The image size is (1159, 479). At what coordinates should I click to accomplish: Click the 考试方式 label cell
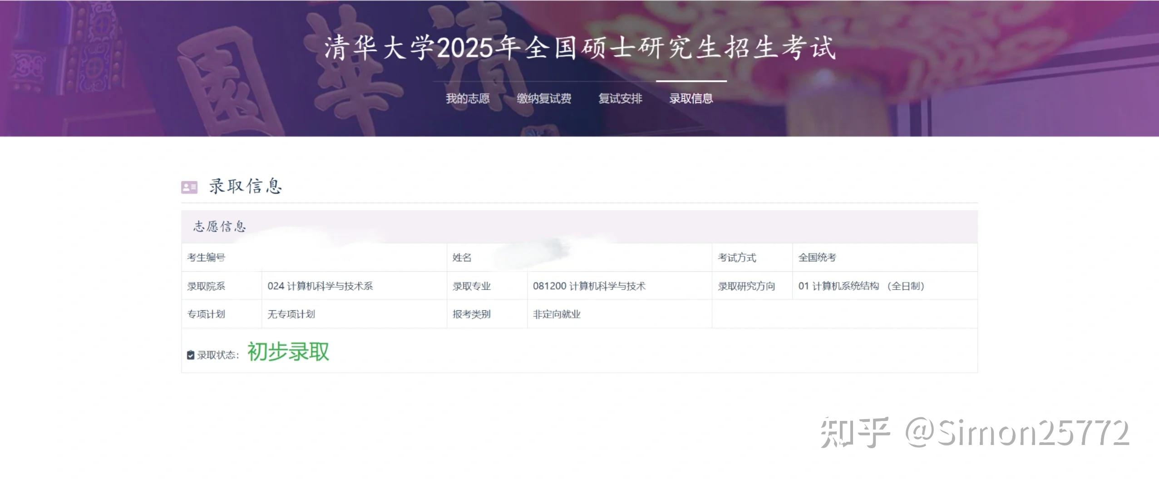click(x=737, y=258)
